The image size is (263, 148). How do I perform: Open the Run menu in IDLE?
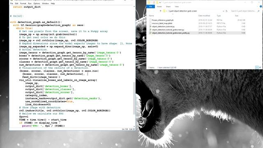(30, 4)
